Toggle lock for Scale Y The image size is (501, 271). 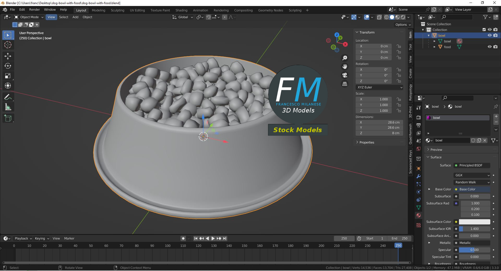pyautogui.click(x=399, y=105)
